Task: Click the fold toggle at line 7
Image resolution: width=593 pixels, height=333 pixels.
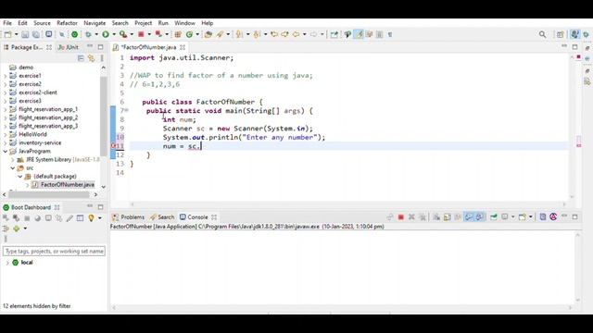Action: pos(127,111)
